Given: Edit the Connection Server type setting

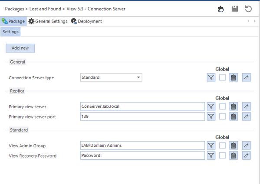Looking at the screenshot, I should pos(246,77).
